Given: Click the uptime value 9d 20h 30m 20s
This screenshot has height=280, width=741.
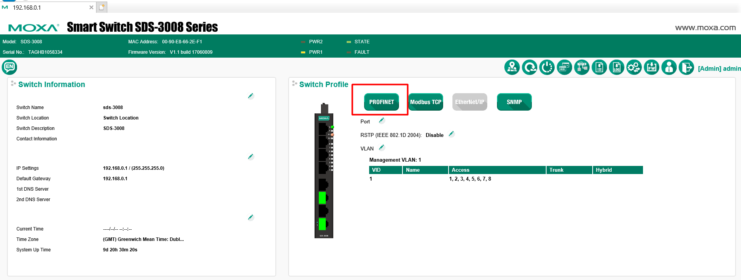Looking at the screenshot, I should (120, 250).
